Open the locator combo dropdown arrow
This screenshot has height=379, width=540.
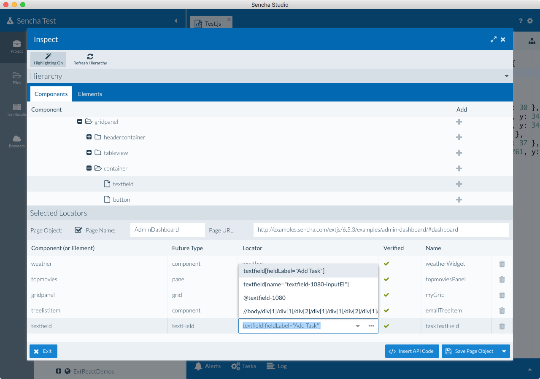[358, 326]
